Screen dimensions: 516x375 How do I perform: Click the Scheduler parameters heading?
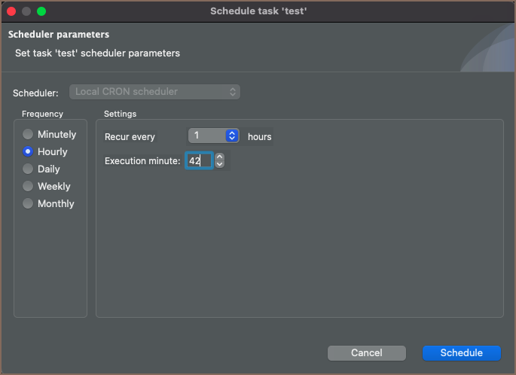59,35
